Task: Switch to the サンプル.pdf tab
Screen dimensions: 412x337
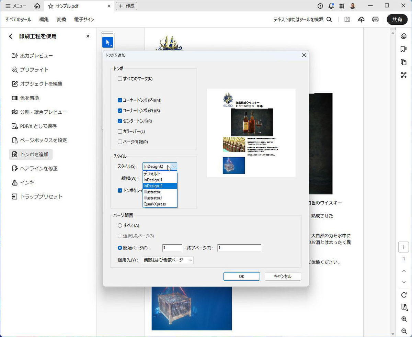Action: coord(79,6)
